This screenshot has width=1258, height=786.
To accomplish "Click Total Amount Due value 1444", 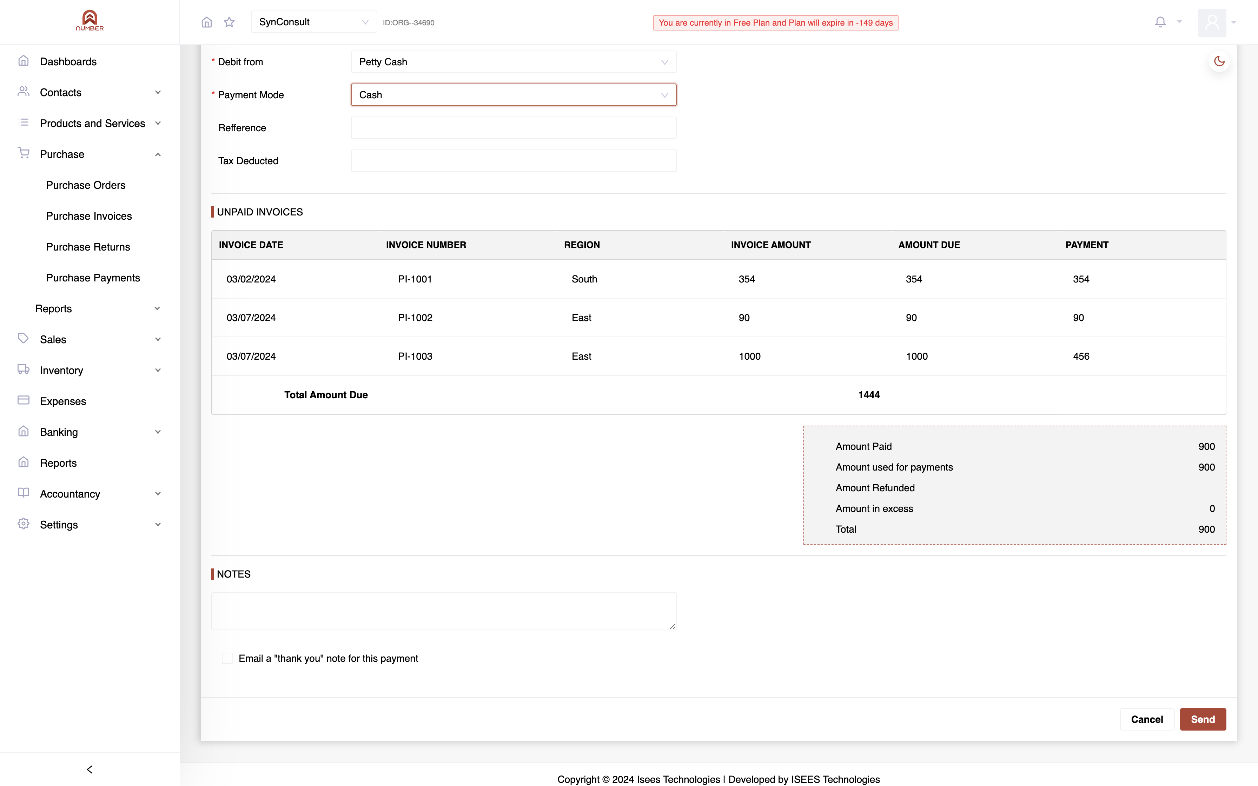I will coord(869,395).
